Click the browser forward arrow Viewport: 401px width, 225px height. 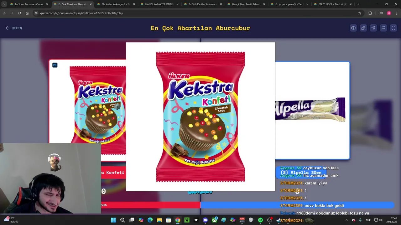[x=12, y=13]
